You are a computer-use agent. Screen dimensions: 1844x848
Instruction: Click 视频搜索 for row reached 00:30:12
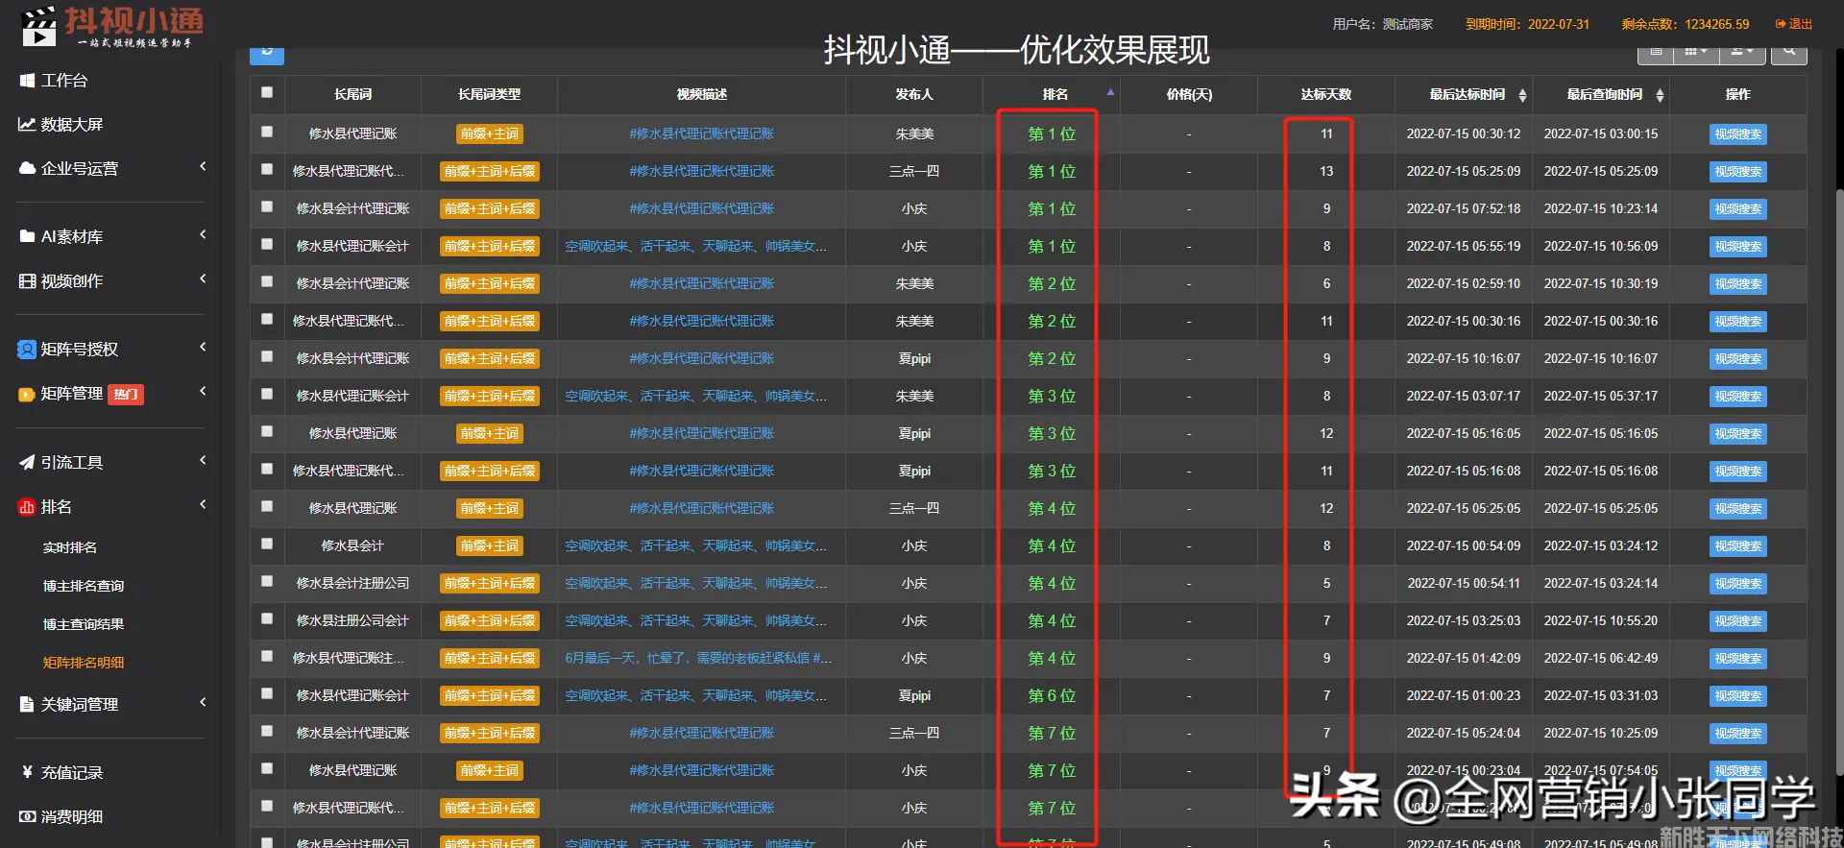(1738, 134)
